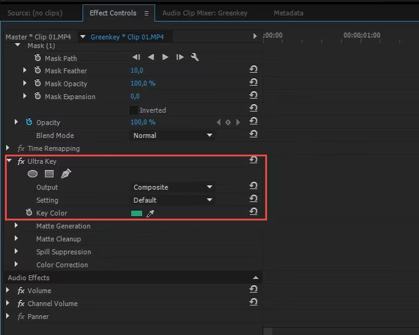
Task: Click the green Key Color swatch
Action: pyautogui.click(x=137, y=214)
